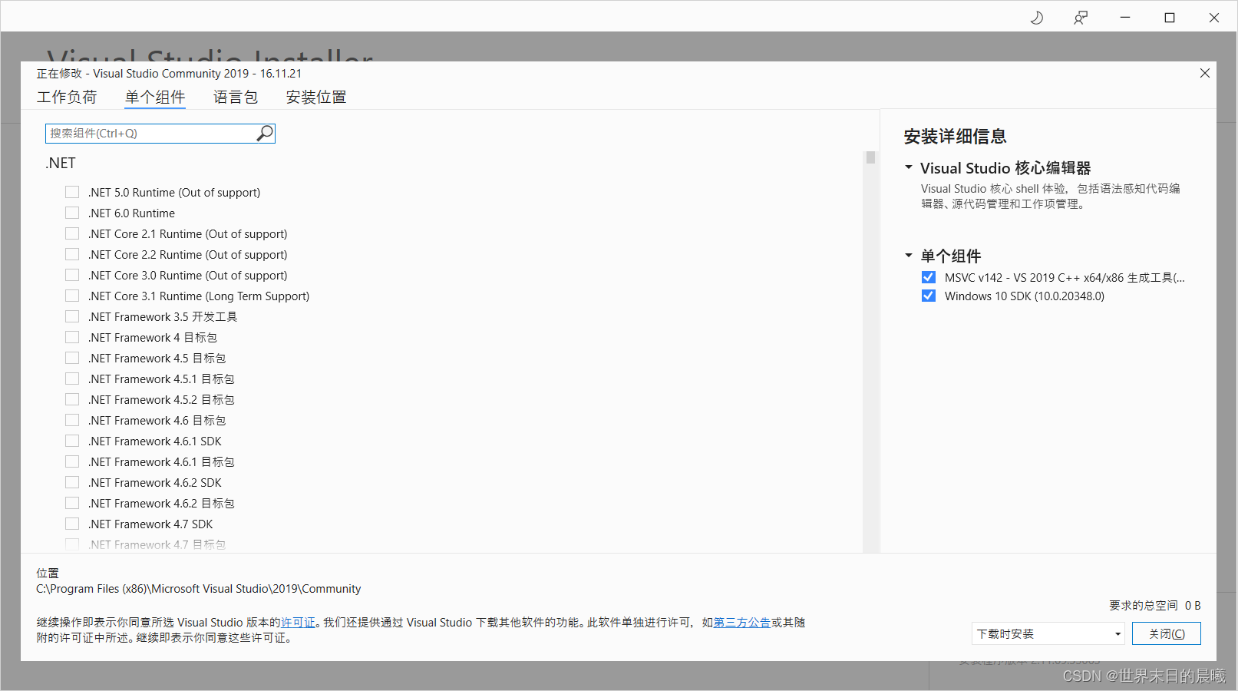The width and height of the screenshot is (1238, 691).
Task: Click 安装详细信息 heading
Action: [955, 137]
